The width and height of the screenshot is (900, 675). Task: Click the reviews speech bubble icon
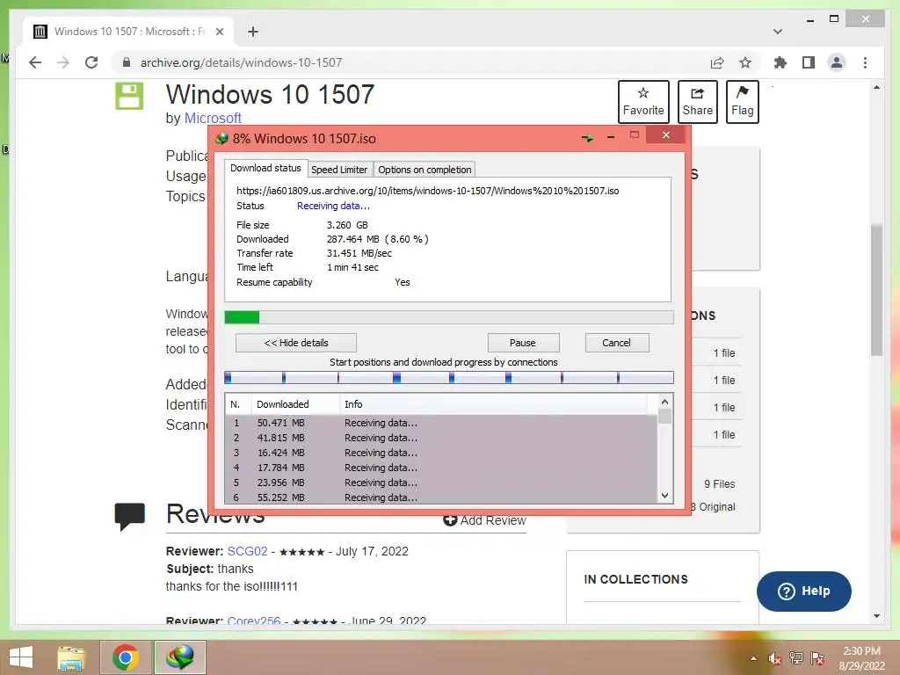coord(129,516)
